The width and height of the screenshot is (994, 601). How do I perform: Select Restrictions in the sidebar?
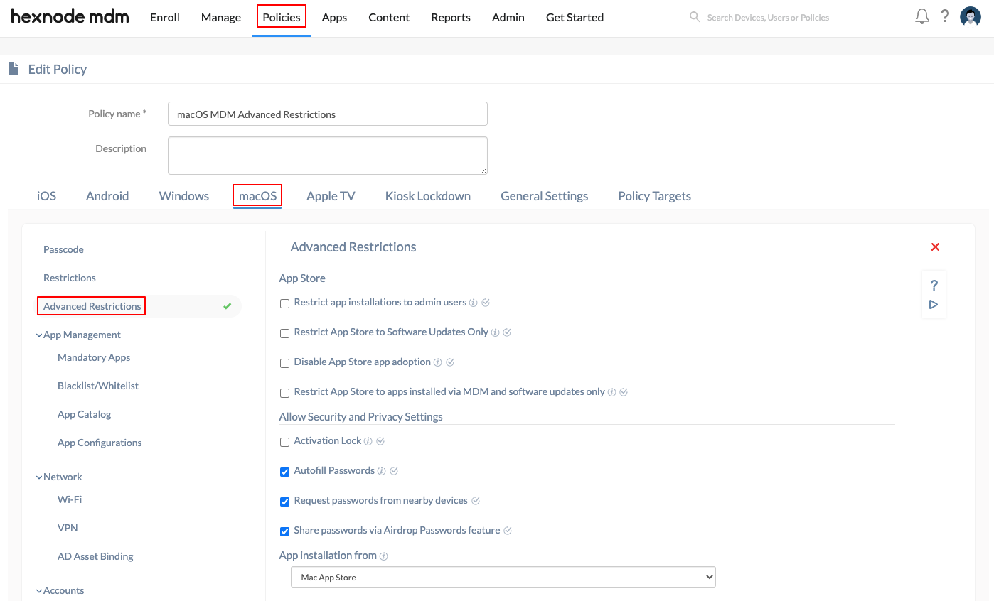coord(70,278)
